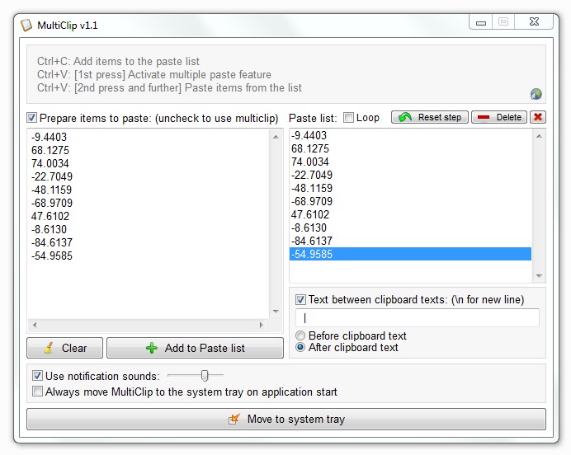Click 74.0034 in the prepare items box
Screen dimensions: 571x455
[x=50, y=163]
